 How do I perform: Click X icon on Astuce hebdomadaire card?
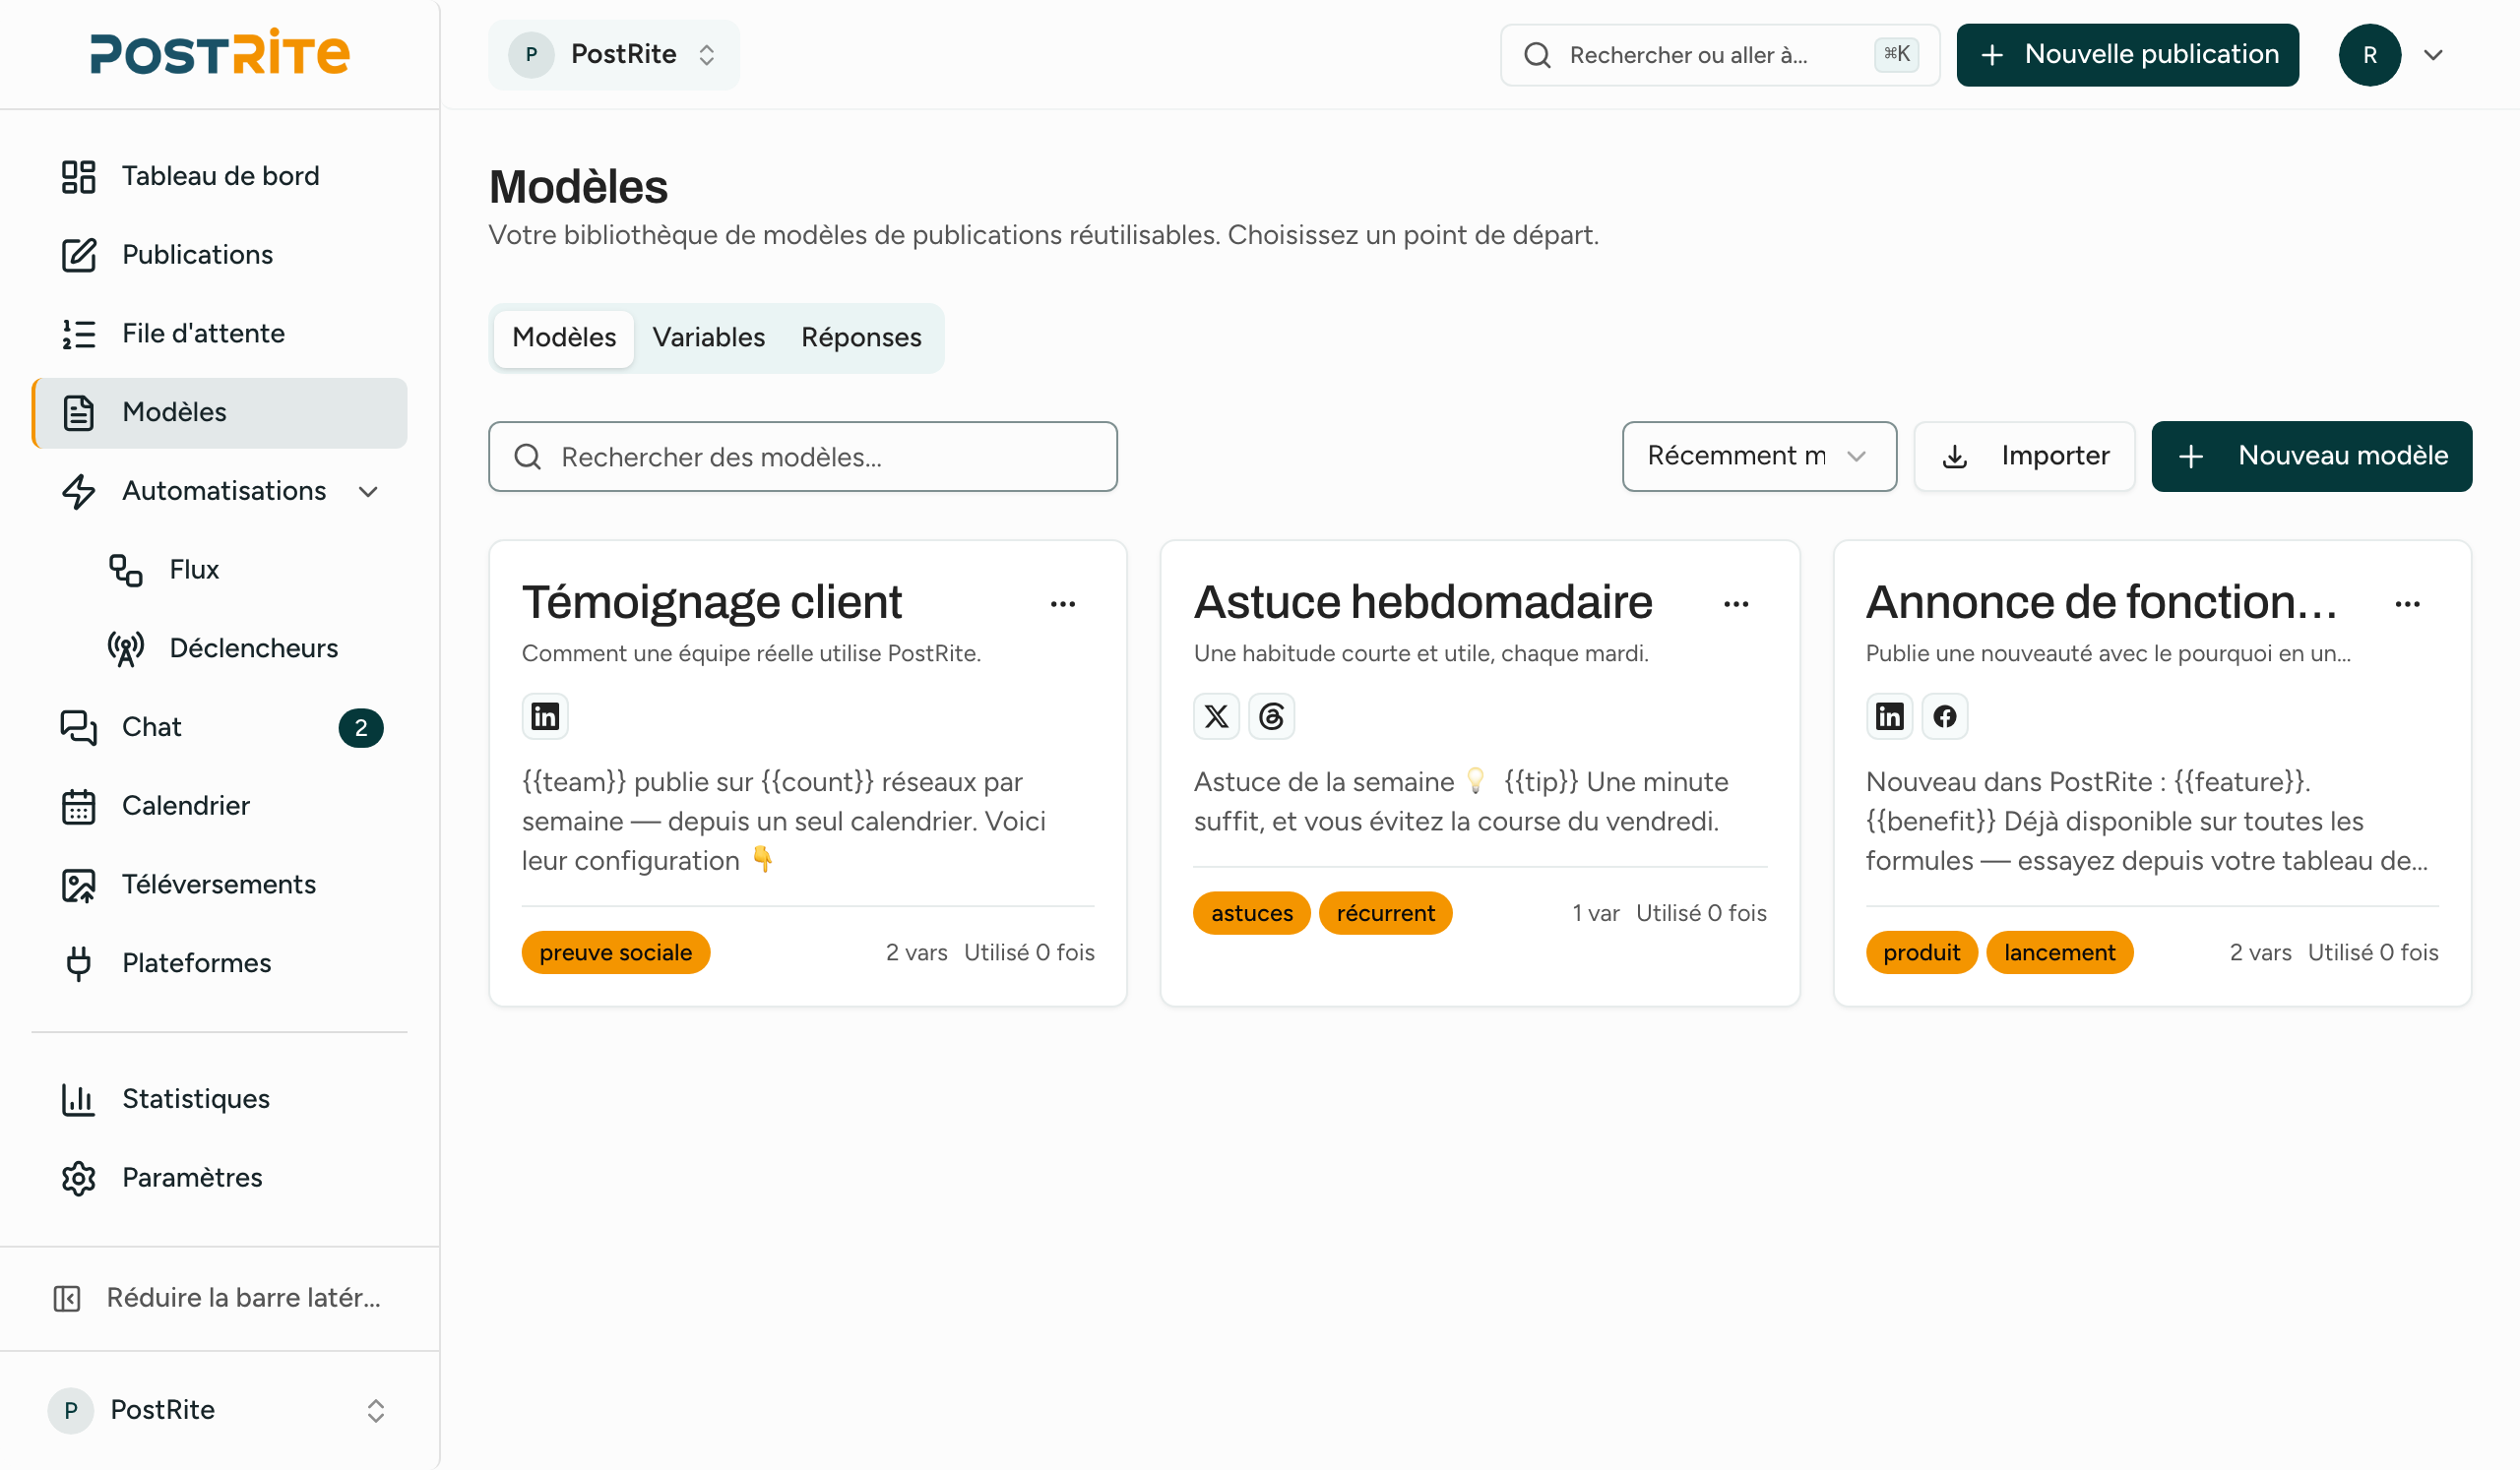(x=1217, y=716)
